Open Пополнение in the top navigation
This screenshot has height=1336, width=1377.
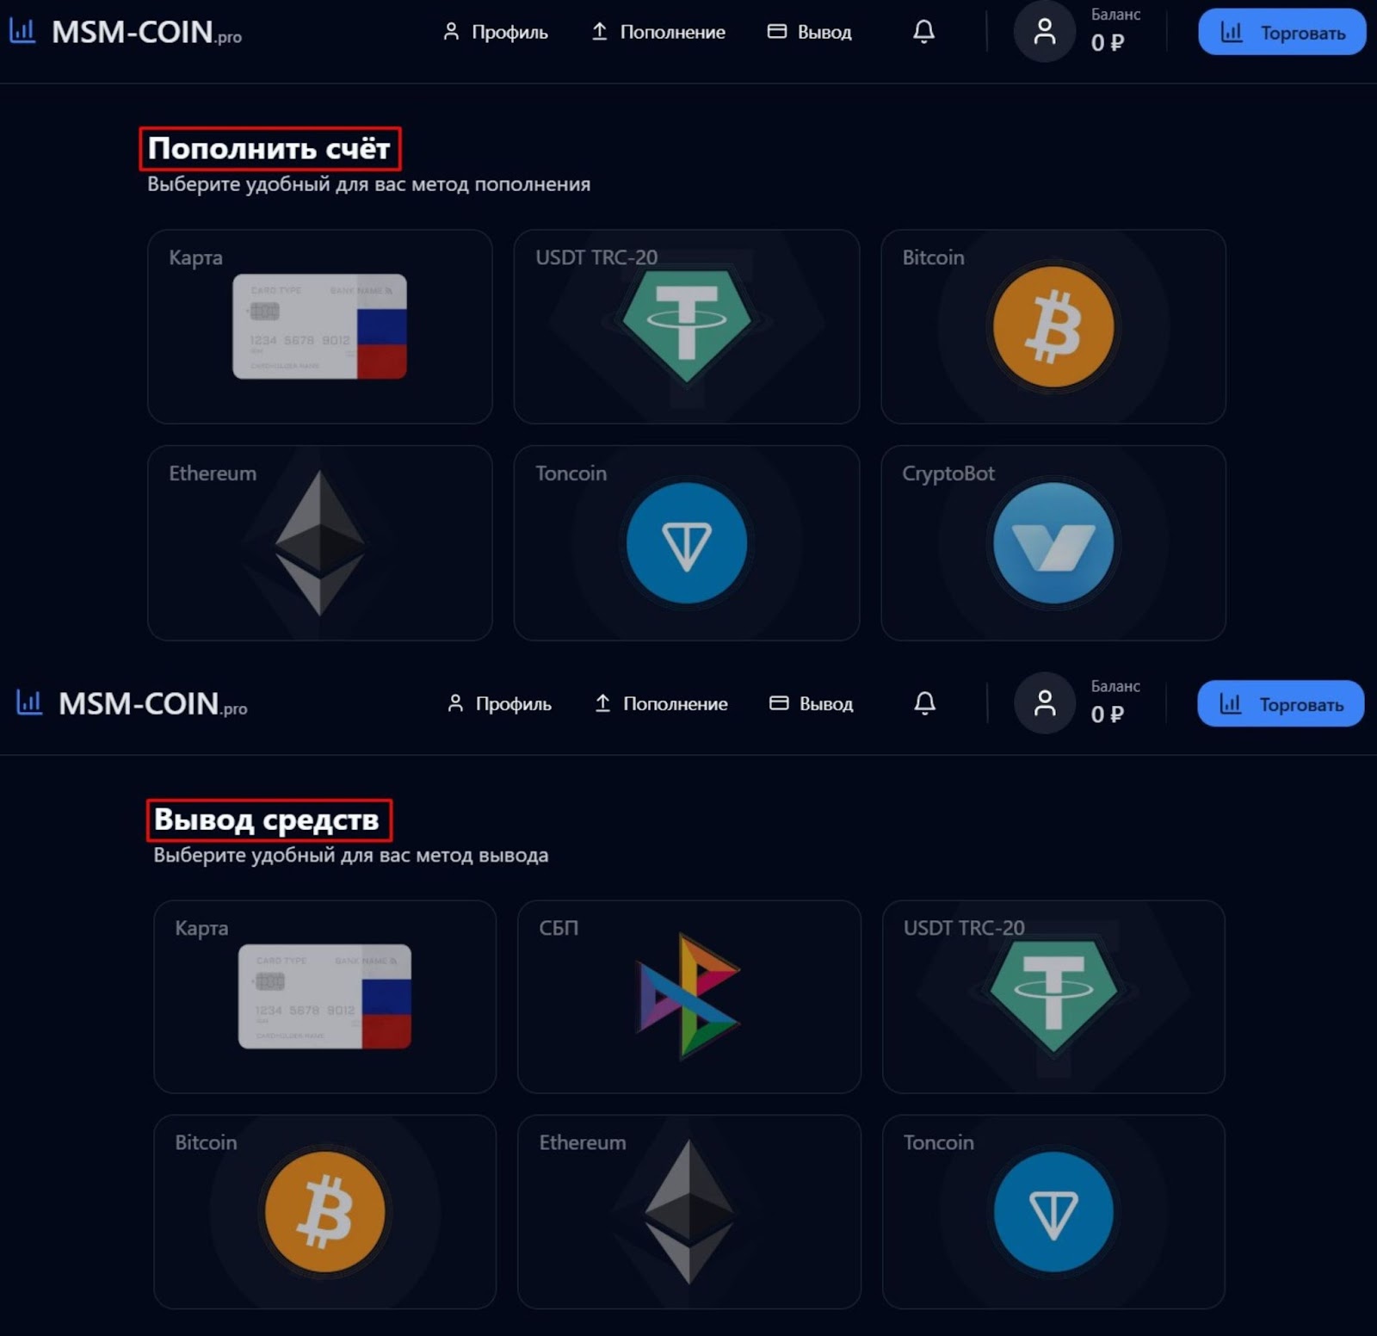coord(658,32)
